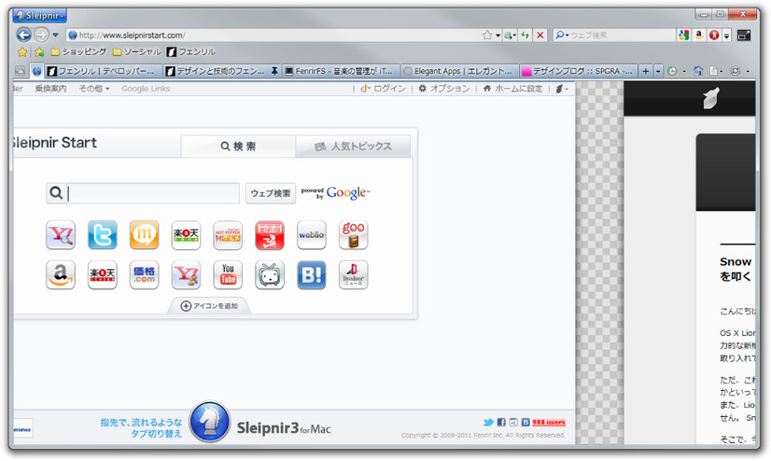Select the 人気トピックス tab

(353, 147)
